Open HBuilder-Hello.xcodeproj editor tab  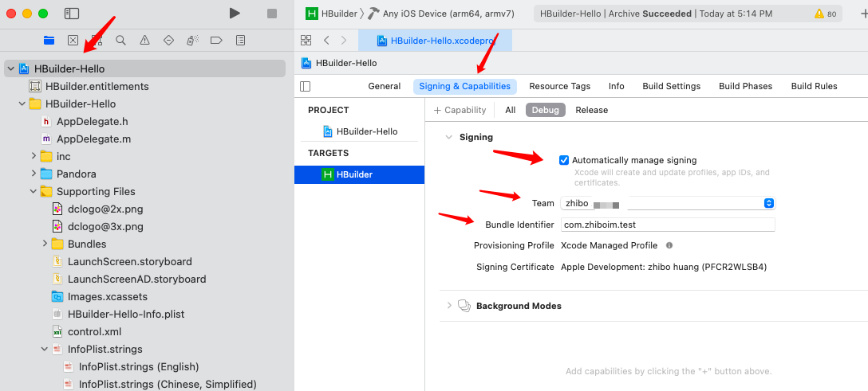click(x=435, y=41)
